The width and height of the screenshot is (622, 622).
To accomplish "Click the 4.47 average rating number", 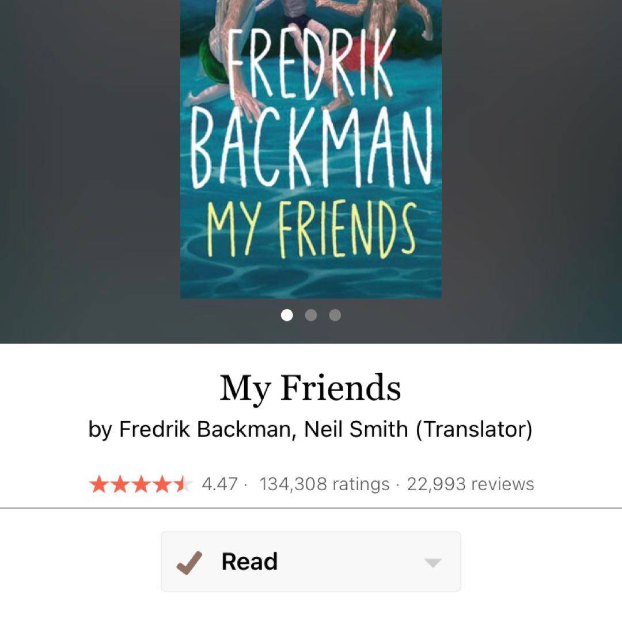I will 219,484.
